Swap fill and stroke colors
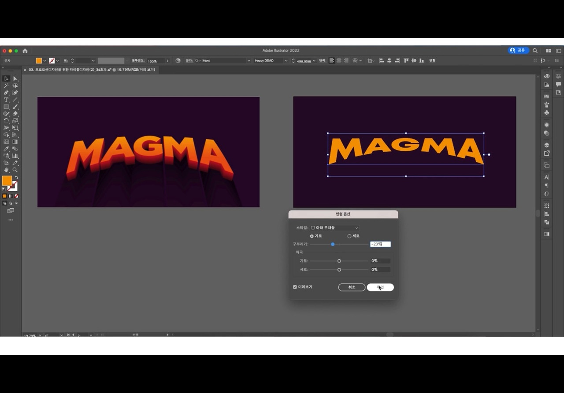Screen dimensions: 564x393 pos(16,178)
